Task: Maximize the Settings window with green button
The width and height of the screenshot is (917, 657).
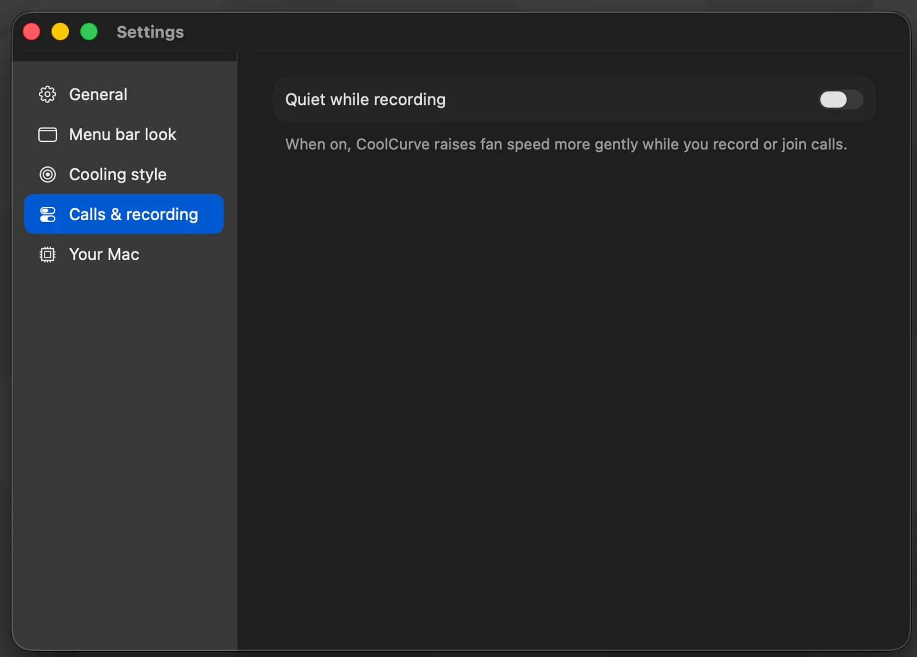Action: point(89,32)
